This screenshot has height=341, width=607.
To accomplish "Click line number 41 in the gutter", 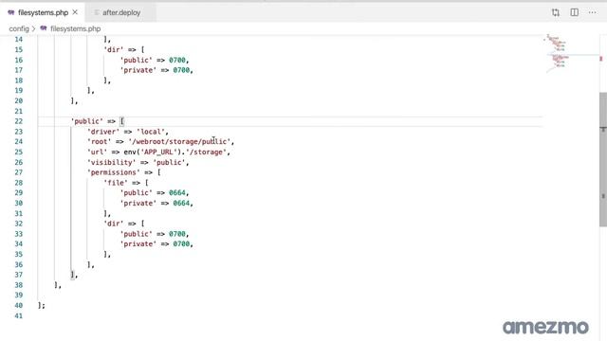I will coord(19,315).
